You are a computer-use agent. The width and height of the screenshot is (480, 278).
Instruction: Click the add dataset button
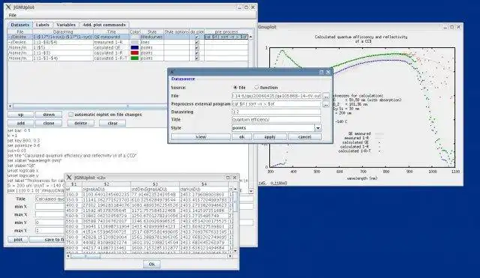(20, 123)
